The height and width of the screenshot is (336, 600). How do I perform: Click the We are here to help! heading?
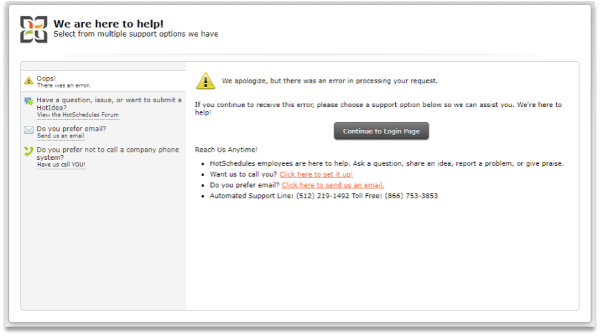pos(109,24)
